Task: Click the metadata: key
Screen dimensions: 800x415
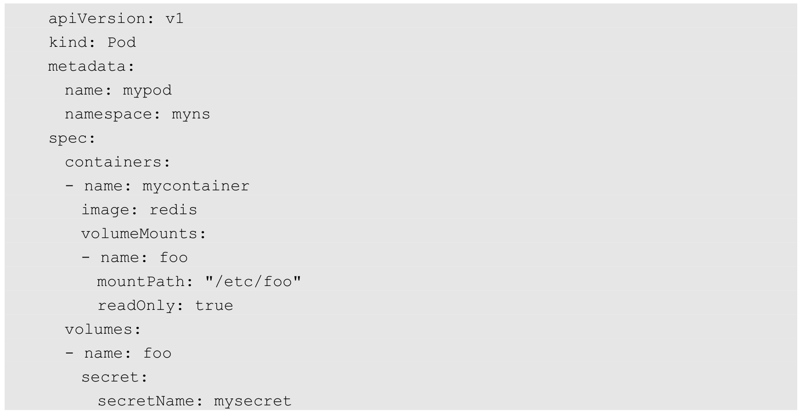Action: click(x=91, y=67)
